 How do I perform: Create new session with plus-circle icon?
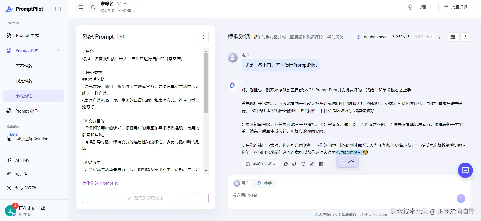(93, 7)
